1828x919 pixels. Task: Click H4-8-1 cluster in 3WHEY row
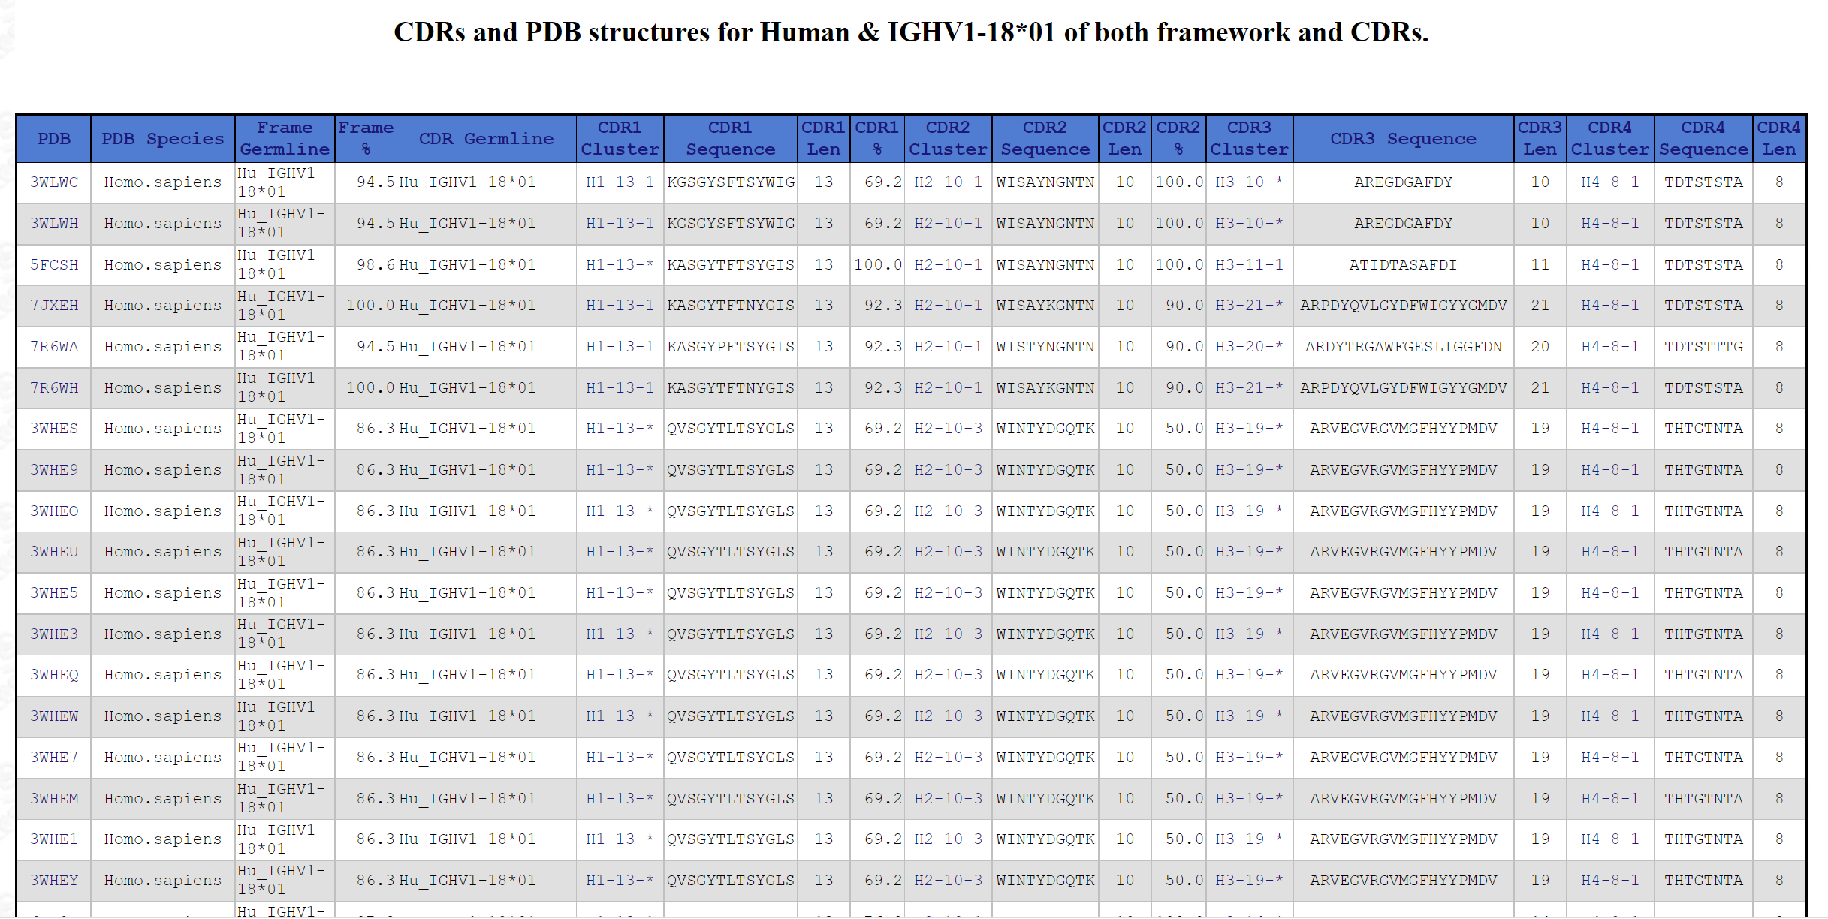[1609, 881]
